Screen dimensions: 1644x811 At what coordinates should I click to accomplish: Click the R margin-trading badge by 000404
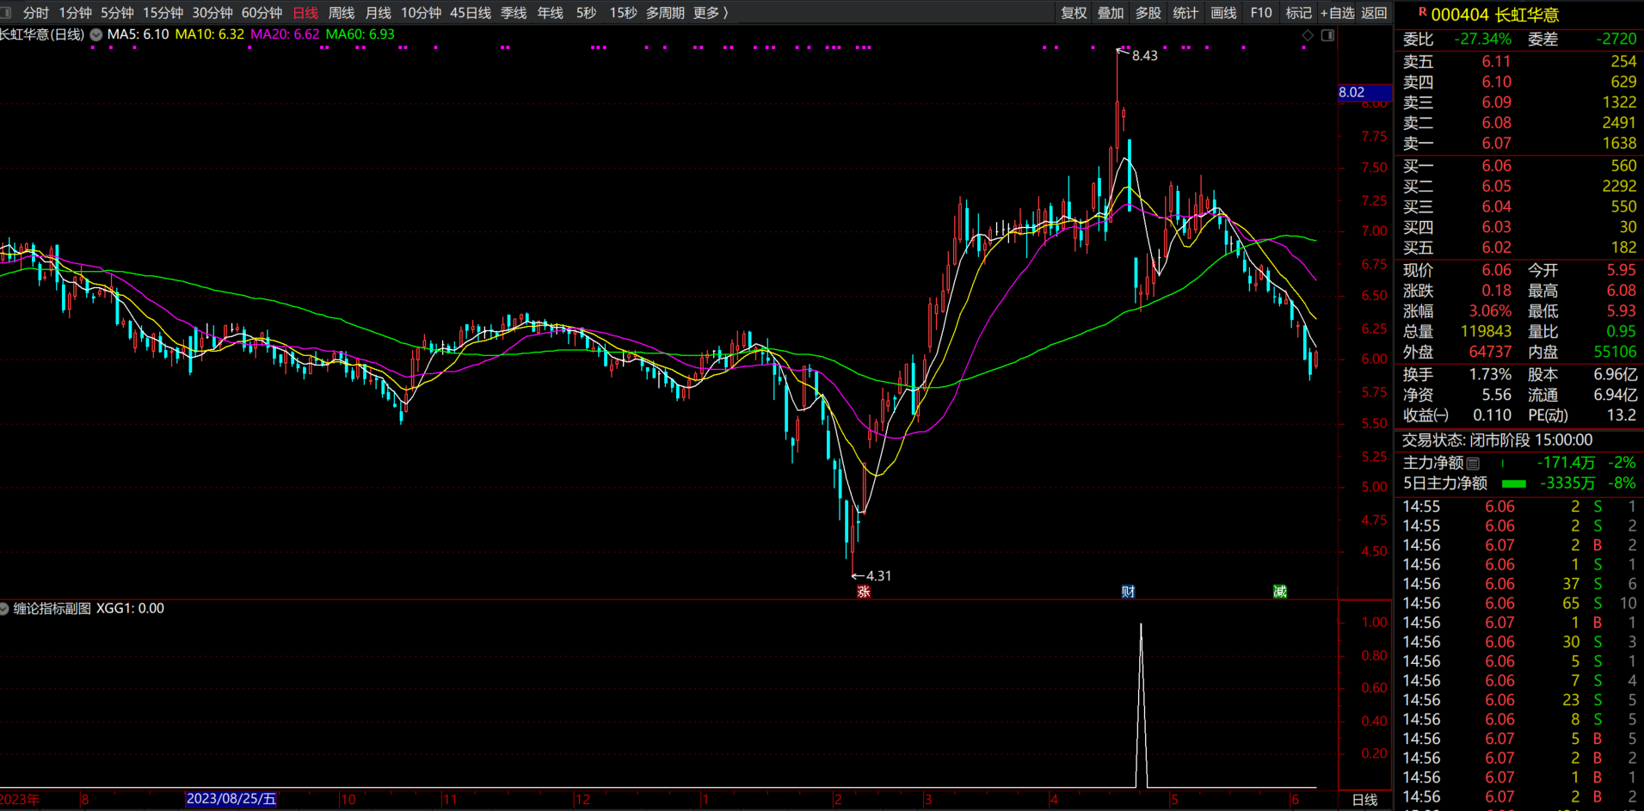(x=1423, y=12)
